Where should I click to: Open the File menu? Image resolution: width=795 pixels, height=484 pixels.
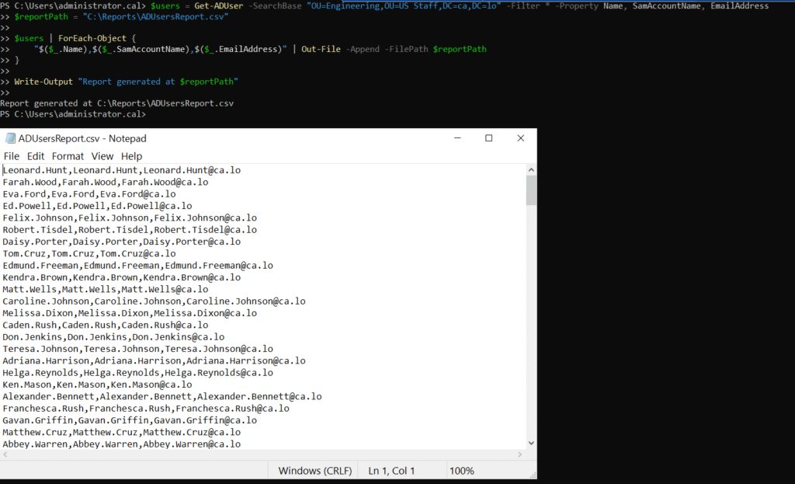click(x=11, y=156)
